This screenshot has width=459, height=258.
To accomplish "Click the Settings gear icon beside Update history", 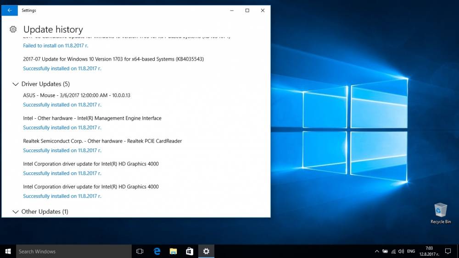I will (13, 29).
